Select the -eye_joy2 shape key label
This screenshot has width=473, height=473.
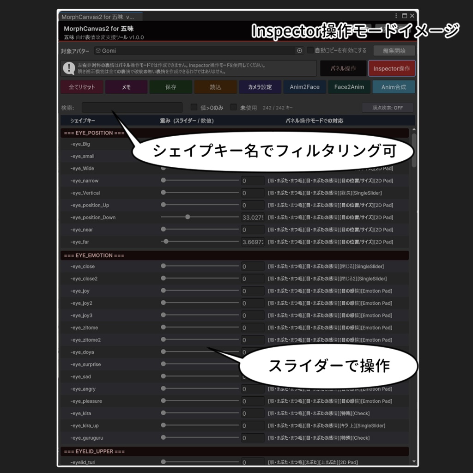81,303
